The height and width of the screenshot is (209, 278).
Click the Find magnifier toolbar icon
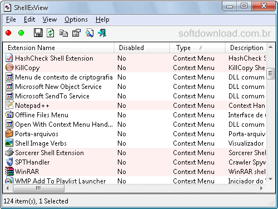tap(90, 33)
